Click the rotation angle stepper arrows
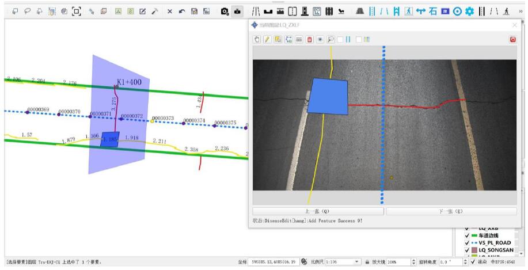The width and height of the screenshot is (528, 270). click(466, 261)
